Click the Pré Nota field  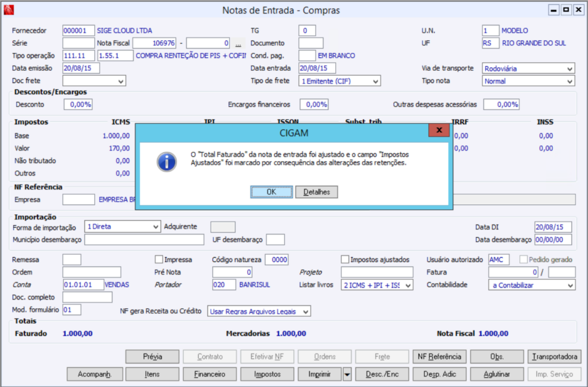click(x=232, y=272)
